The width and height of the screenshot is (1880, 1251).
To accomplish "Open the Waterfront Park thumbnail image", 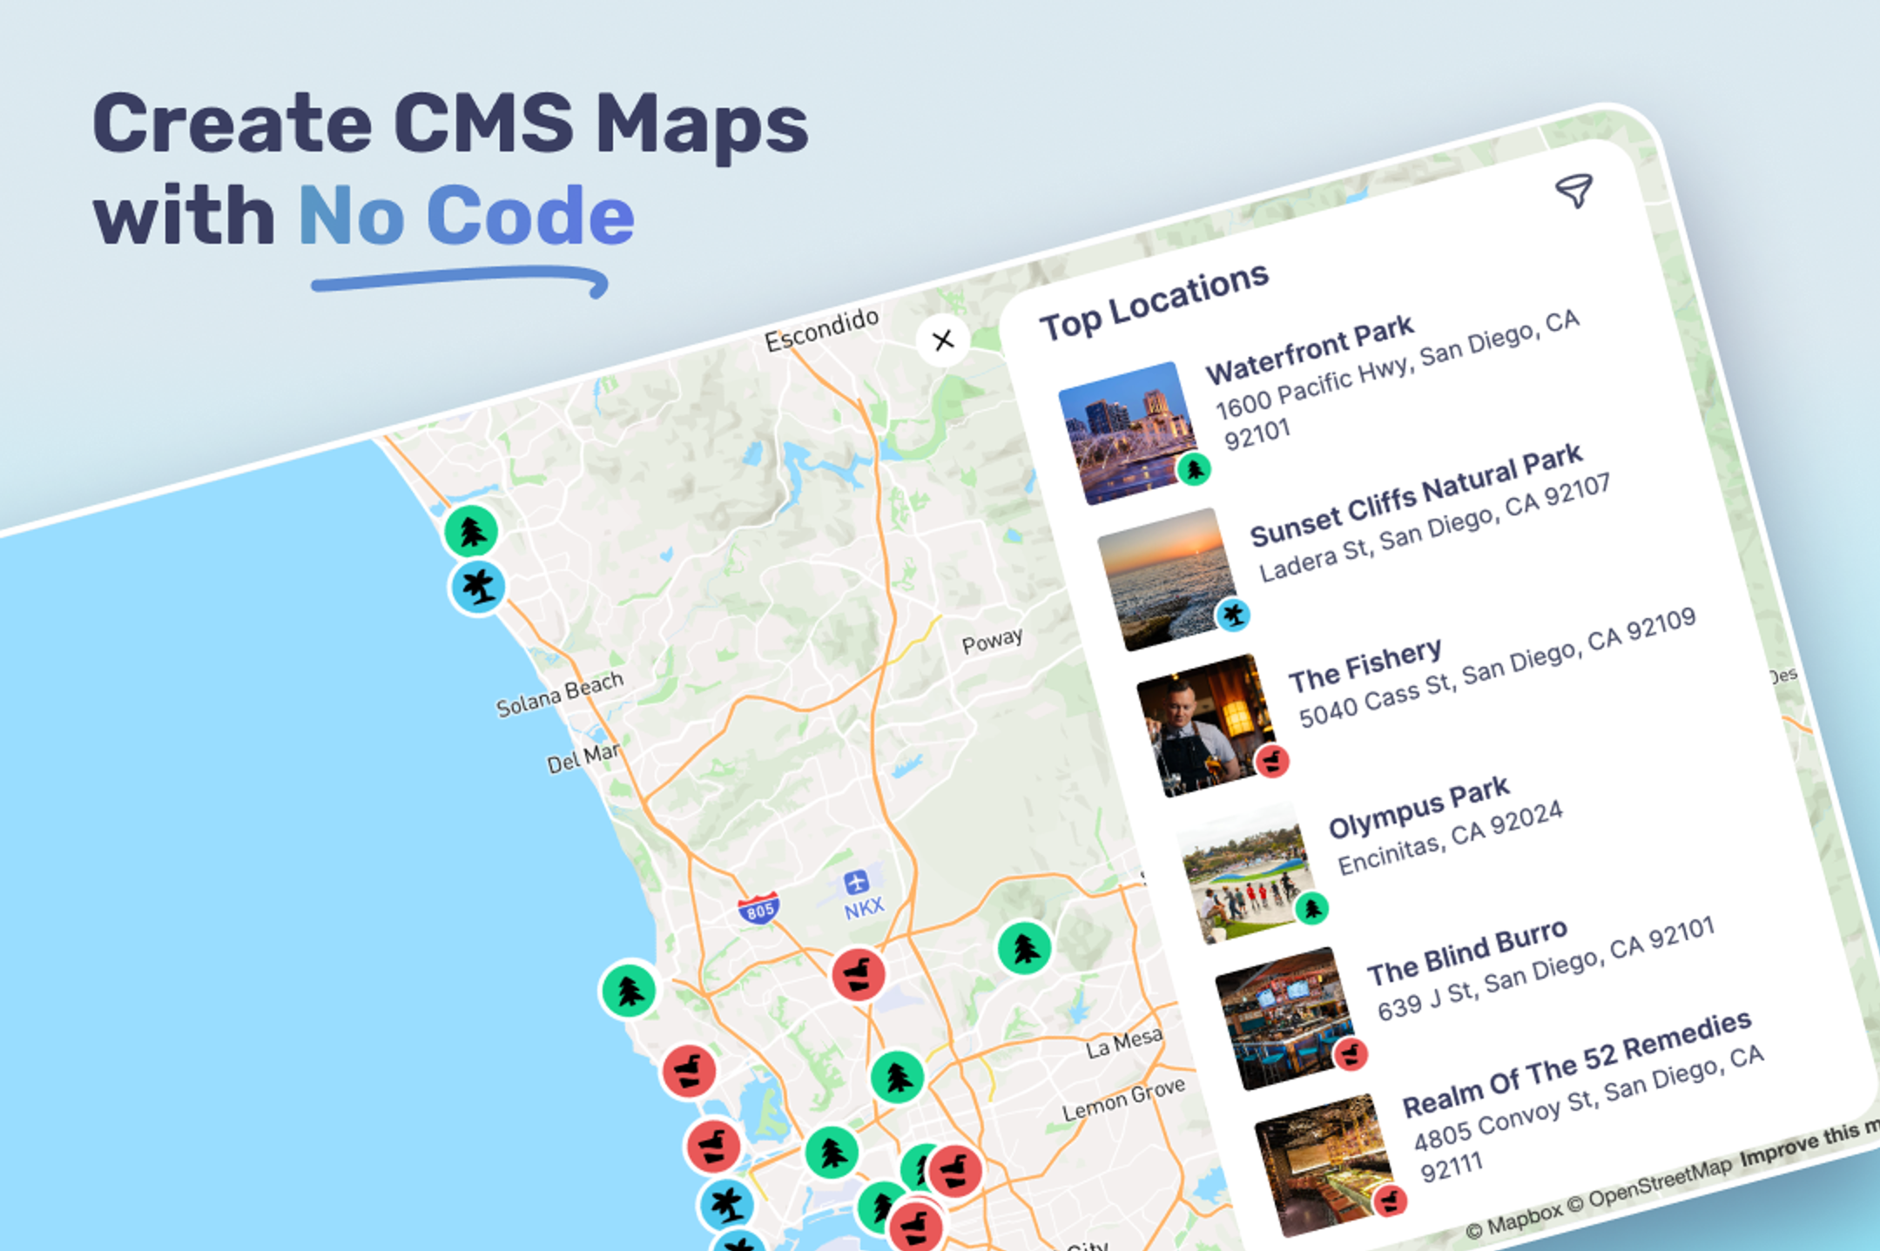I will (1125, 433).
